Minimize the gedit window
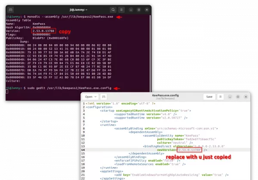 (x=230, y=97)
